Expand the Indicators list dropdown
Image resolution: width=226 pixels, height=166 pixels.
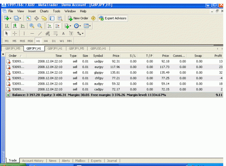(x=71, y=26)
